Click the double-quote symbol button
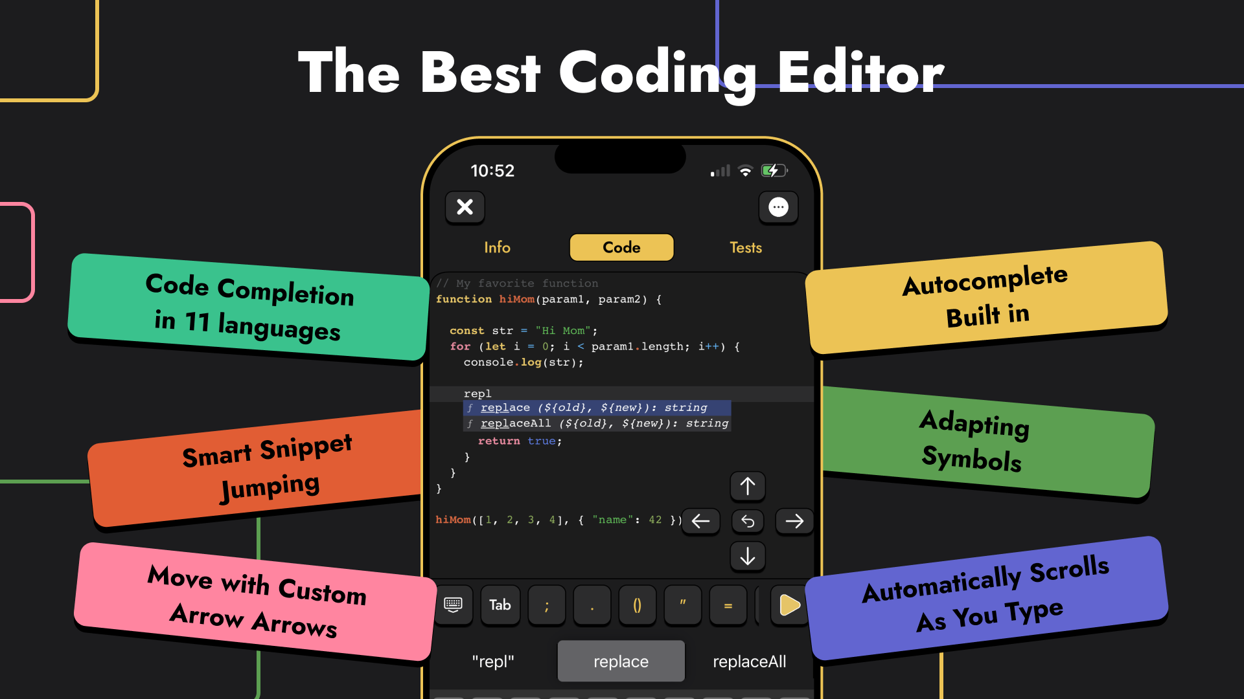Screen dimensions: 1244x699 683,605
